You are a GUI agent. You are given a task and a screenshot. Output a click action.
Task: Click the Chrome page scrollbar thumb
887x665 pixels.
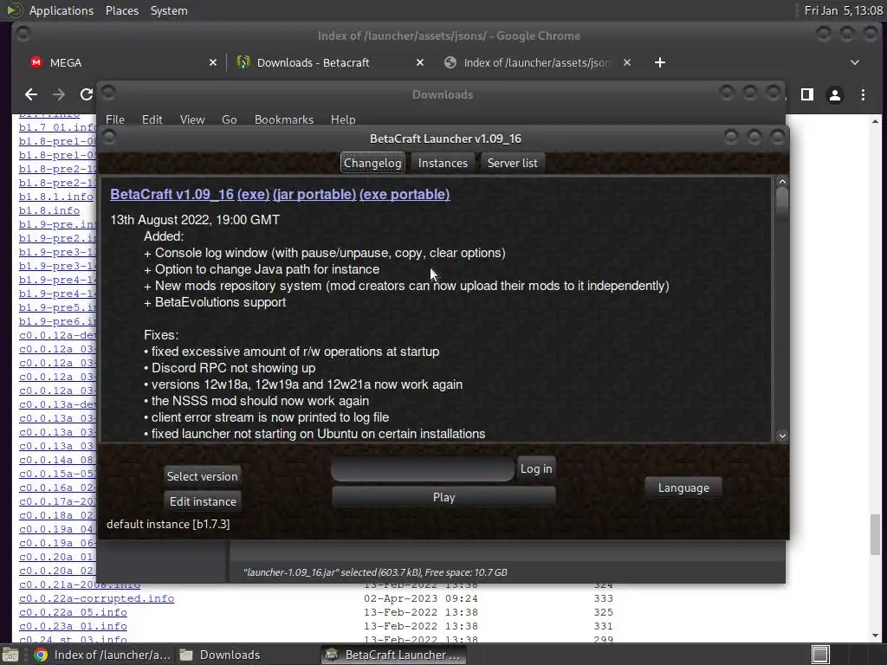[x=875, y=534]
